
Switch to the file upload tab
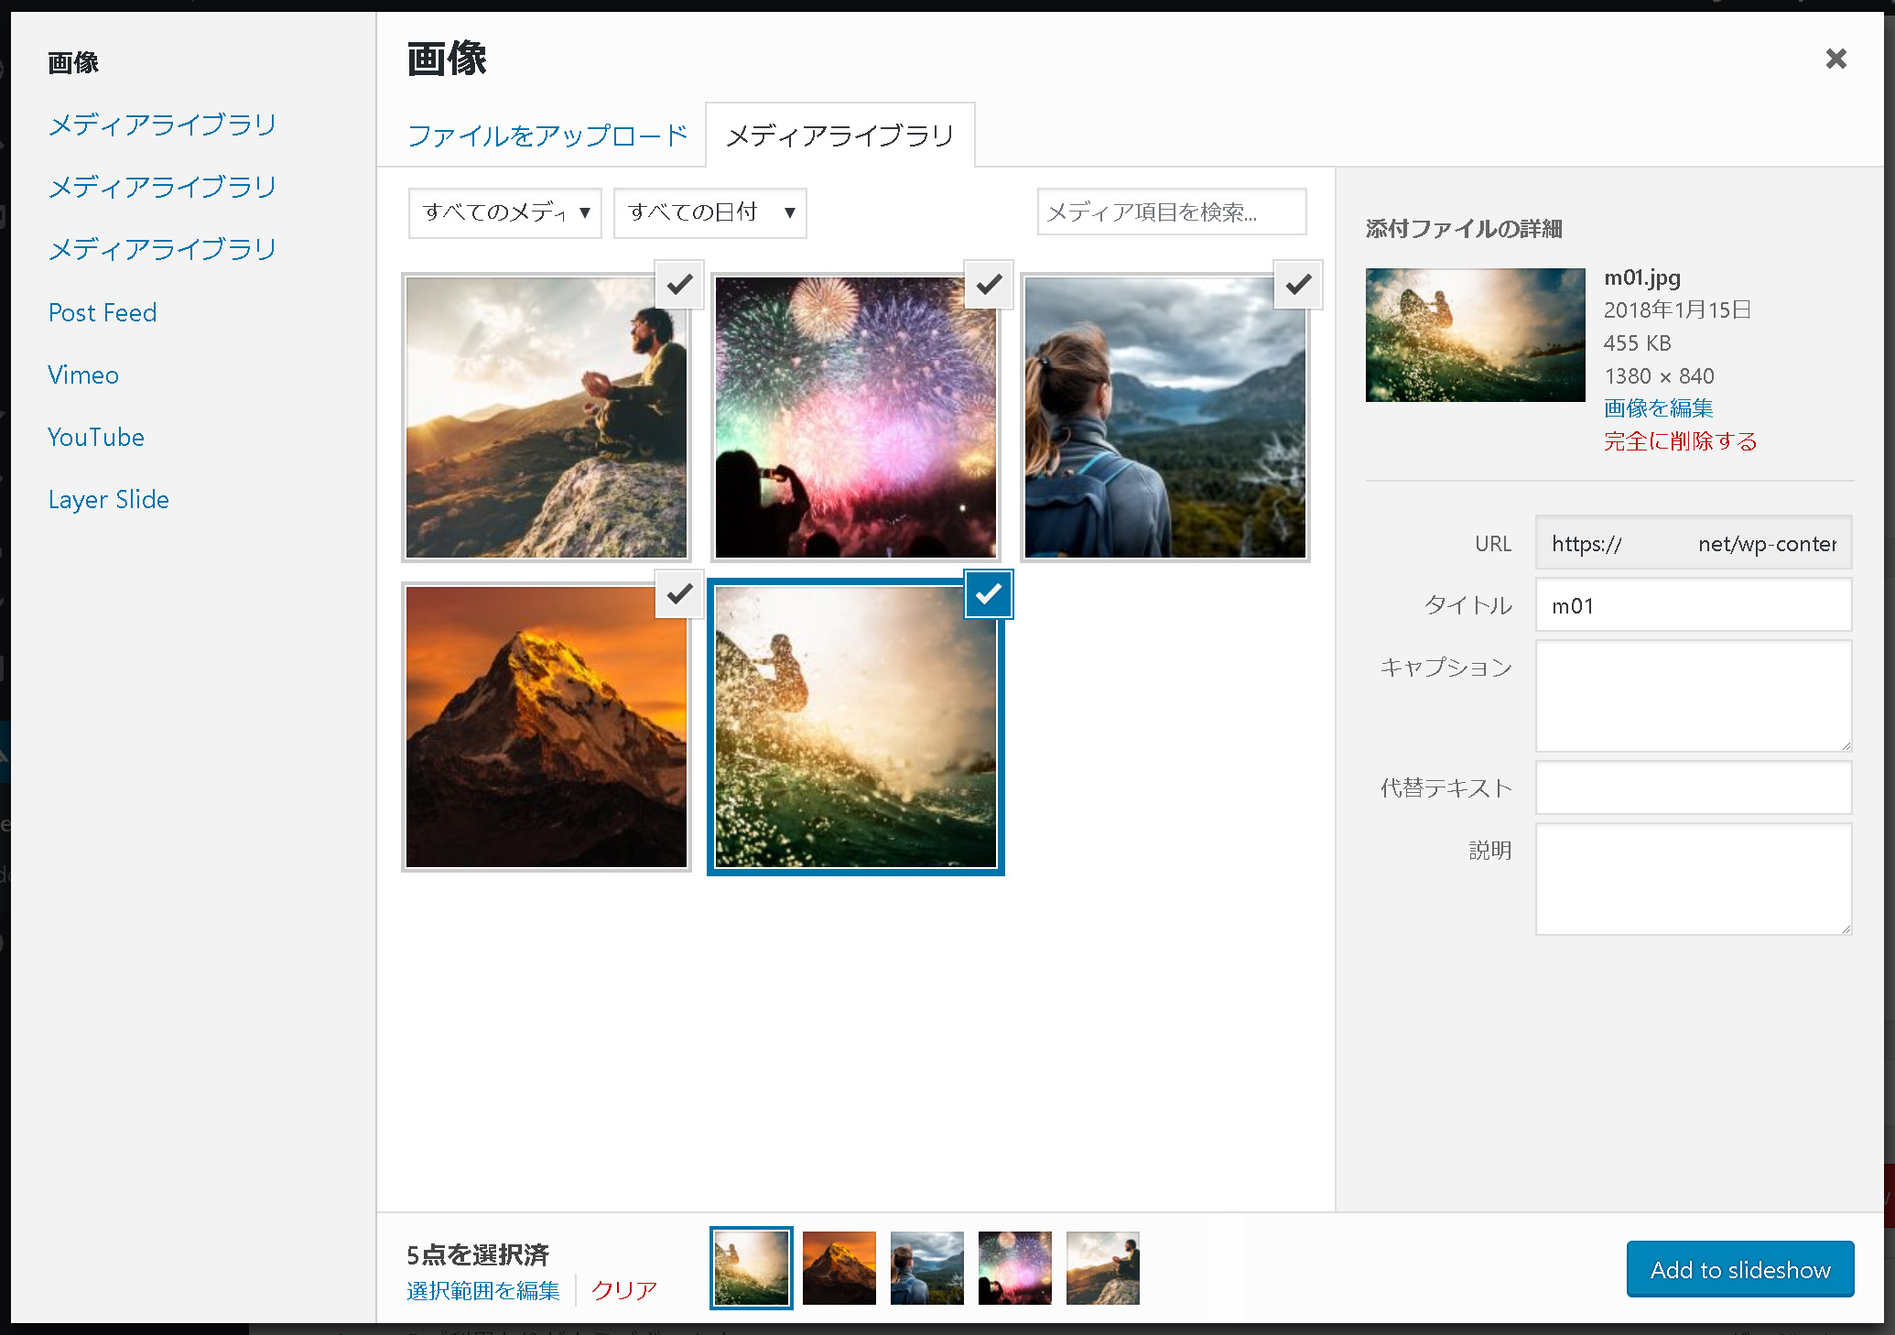click(547, 136)
